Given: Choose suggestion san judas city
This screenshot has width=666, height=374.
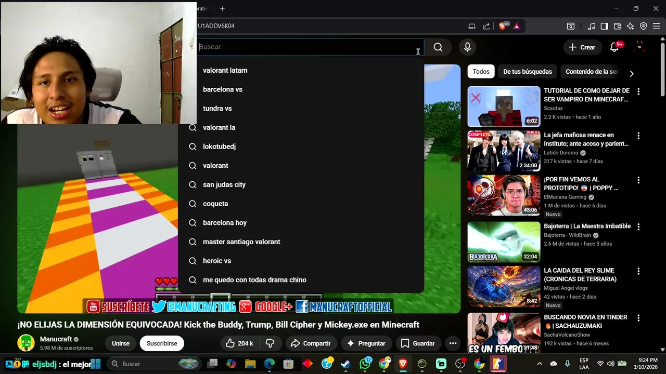Looking at the screenshot, I should coord(301,185).
